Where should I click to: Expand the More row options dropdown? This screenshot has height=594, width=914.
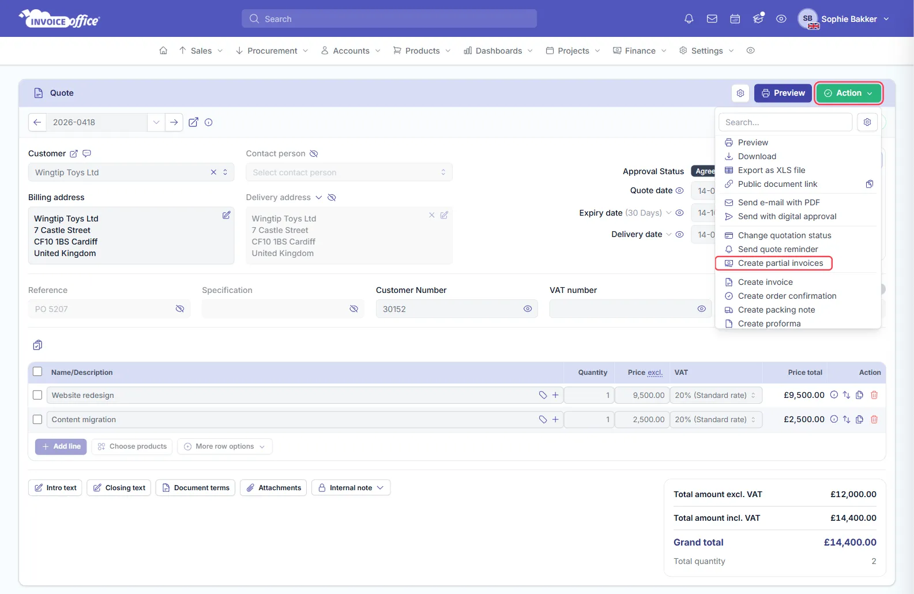click(x=225, y=446)
